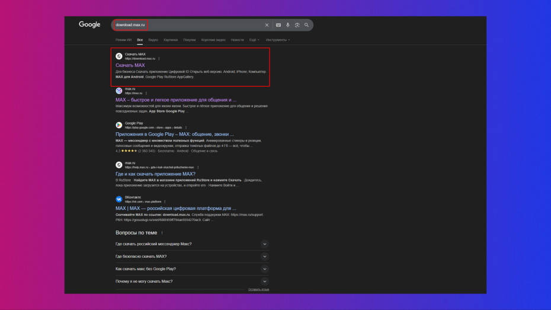Switch to Картинки tab
Screen dimensions: 551x310
[x=171, y=40]
